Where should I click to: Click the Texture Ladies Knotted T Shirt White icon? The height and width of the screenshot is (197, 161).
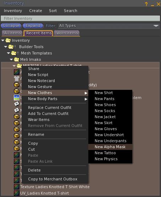coord(17,187)
